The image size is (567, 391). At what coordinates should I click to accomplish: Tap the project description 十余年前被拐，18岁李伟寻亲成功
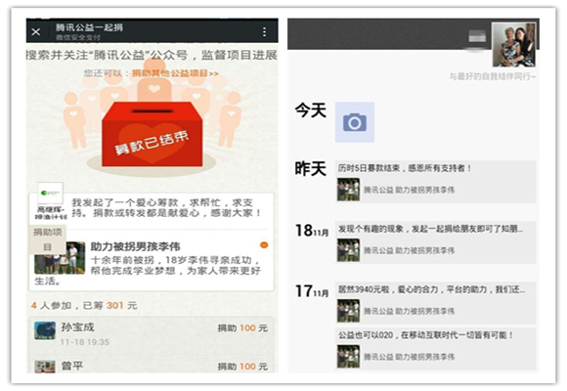point(148,271)
